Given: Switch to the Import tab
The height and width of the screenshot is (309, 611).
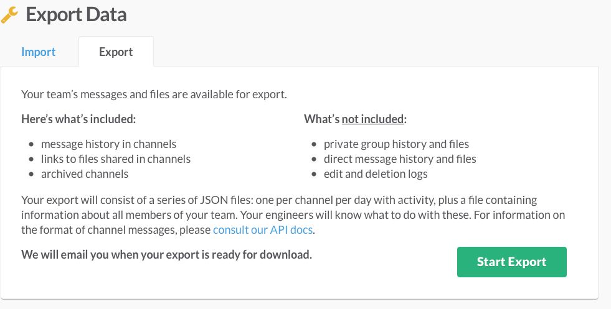Looking at the screenshot, I should 39,52.
